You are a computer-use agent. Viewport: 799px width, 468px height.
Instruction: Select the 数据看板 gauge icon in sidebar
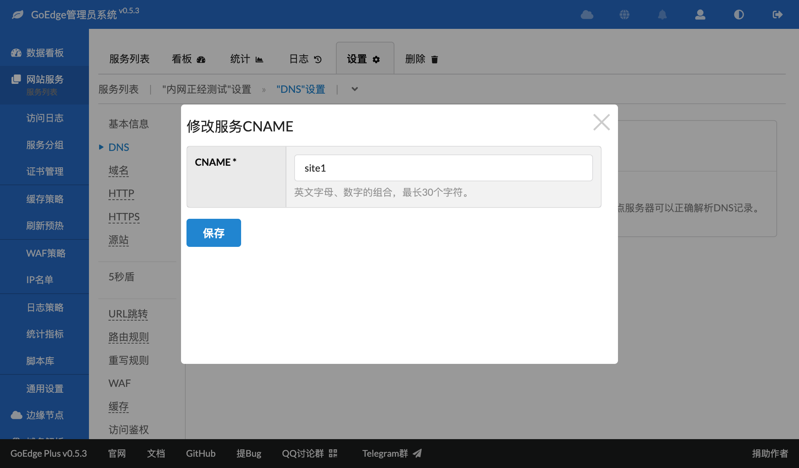(16, 53)
